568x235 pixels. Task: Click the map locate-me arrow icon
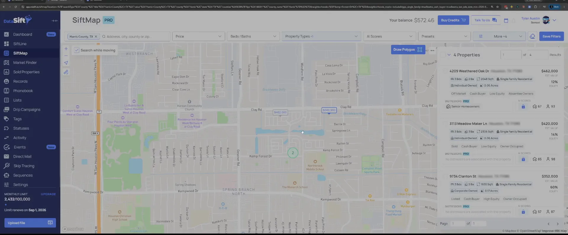66,63
